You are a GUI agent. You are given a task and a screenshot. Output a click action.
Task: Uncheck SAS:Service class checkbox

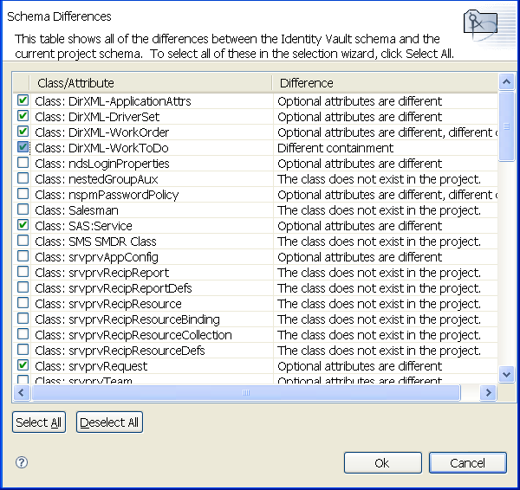(x=23, y=224)
